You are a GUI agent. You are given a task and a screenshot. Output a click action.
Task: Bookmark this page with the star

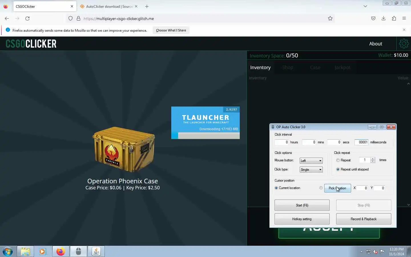point(330,19)
